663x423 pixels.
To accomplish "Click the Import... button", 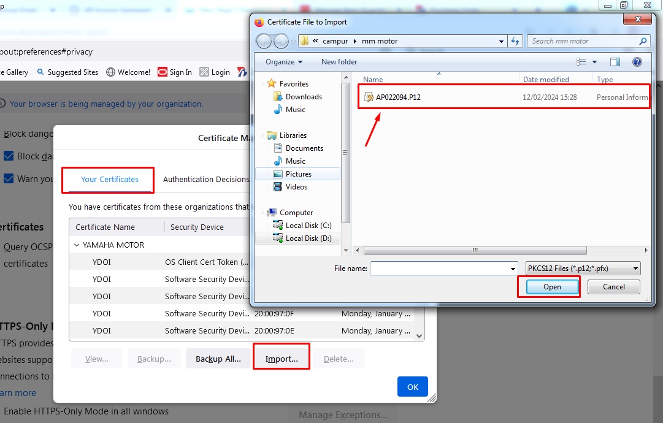I will point(282,359).
